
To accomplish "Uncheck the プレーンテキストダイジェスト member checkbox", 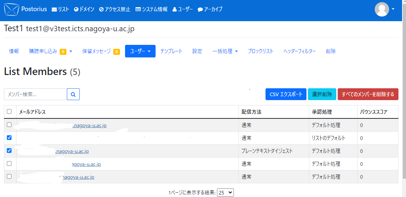I will [x=9, y=151].
